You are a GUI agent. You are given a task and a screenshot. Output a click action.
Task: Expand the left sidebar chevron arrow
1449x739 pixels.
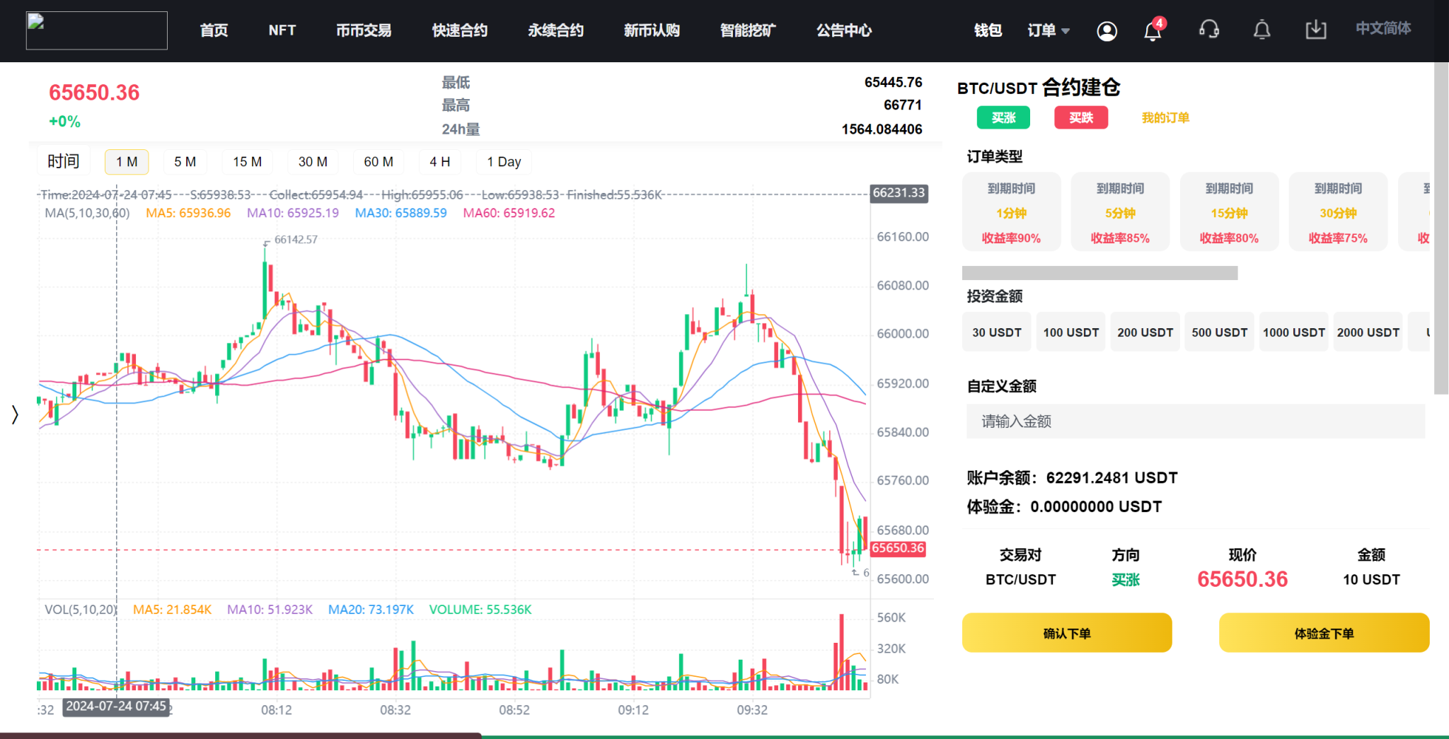[15, 414]
